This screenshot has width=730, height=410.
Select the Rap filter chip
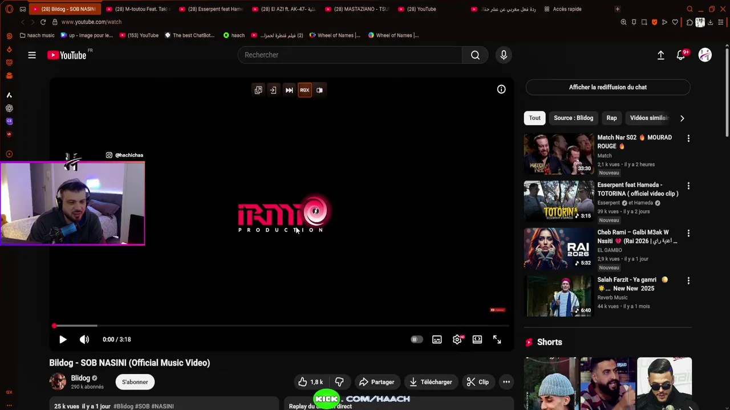[x=611, y=118]
